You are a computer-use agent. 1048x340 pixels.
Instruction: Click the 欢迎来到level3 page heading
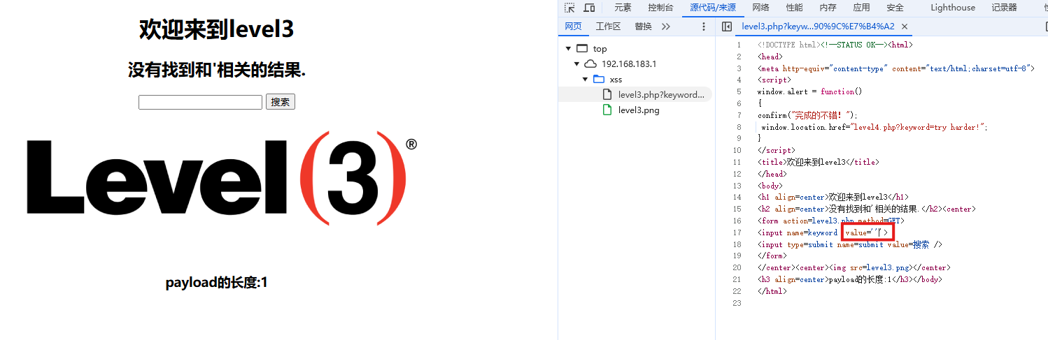tap(216, 29)
